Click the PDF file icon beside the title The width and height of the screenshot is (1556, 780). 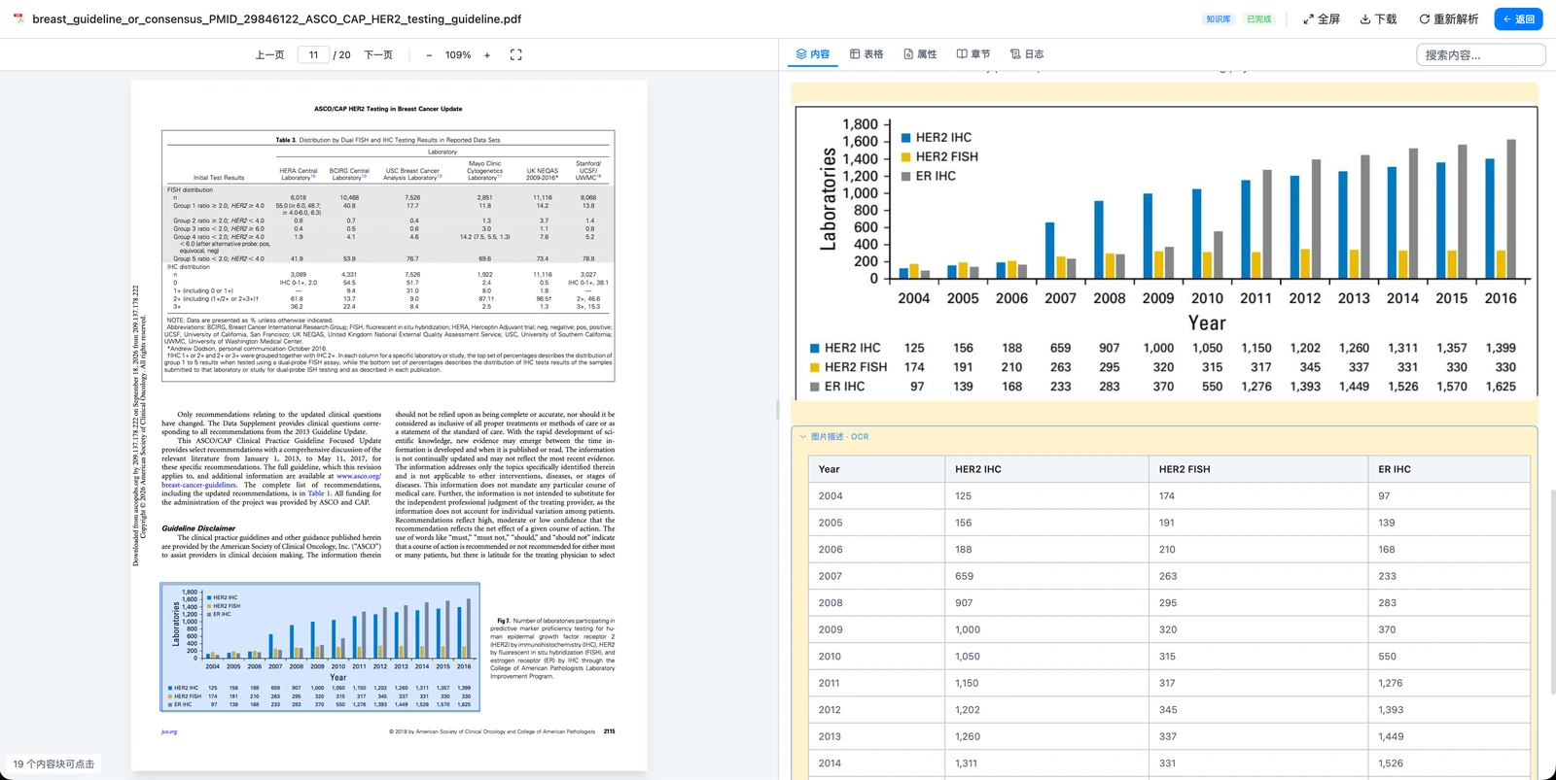(x=18, y=18)
